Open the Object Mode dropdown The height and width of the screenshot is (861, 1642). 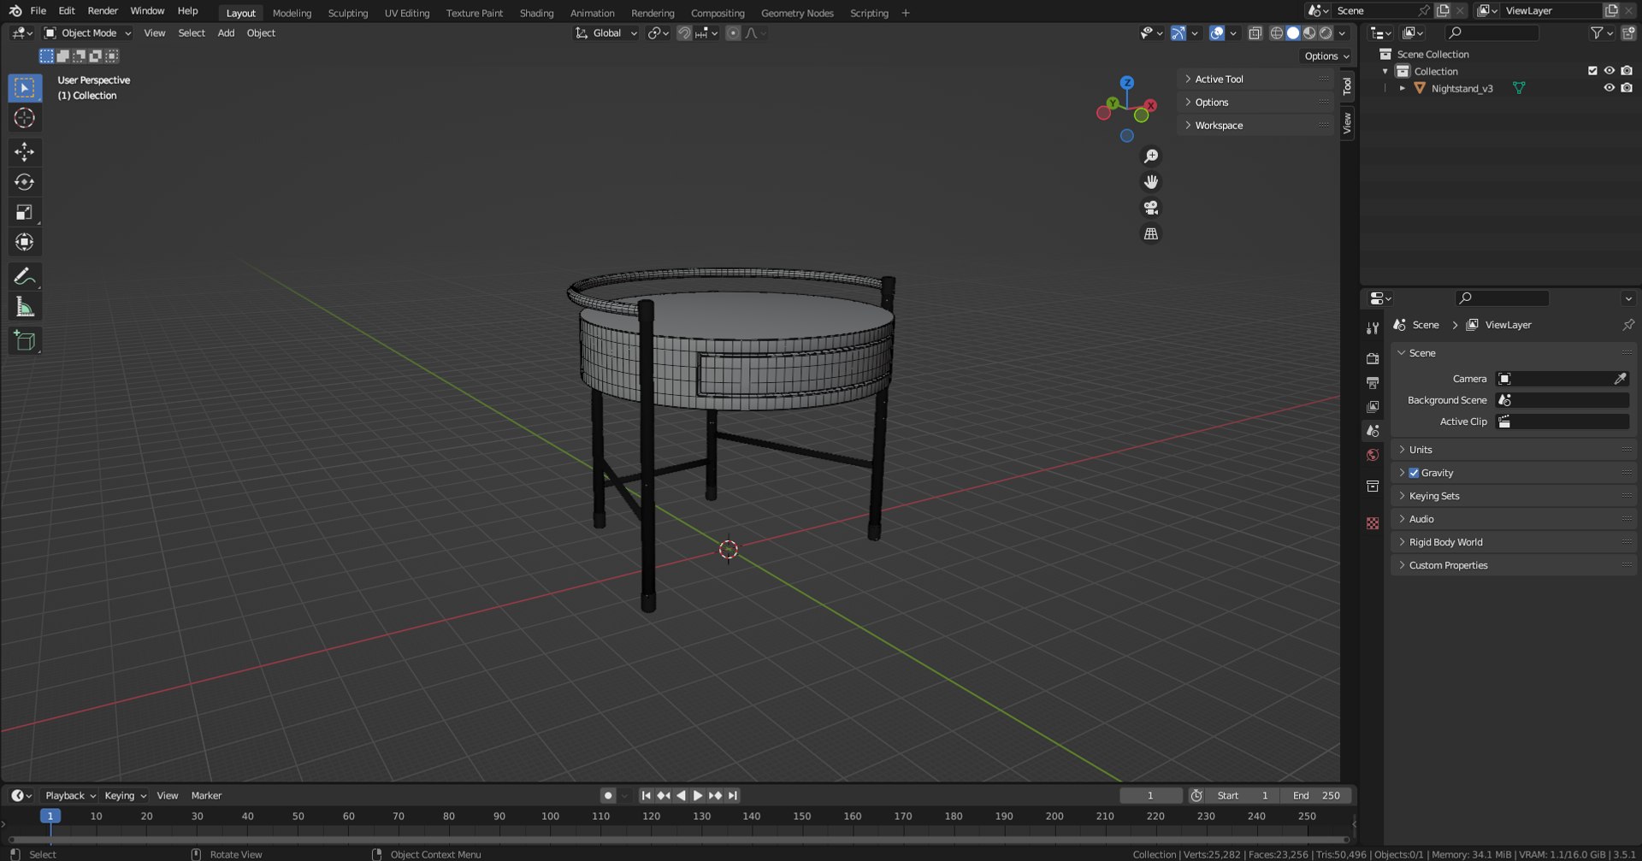click(88, 32)
